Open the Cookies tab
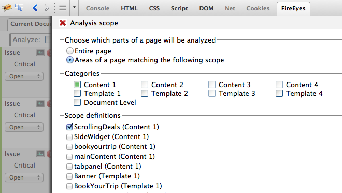This screenshot has width=342, height=193. (258, 8)
